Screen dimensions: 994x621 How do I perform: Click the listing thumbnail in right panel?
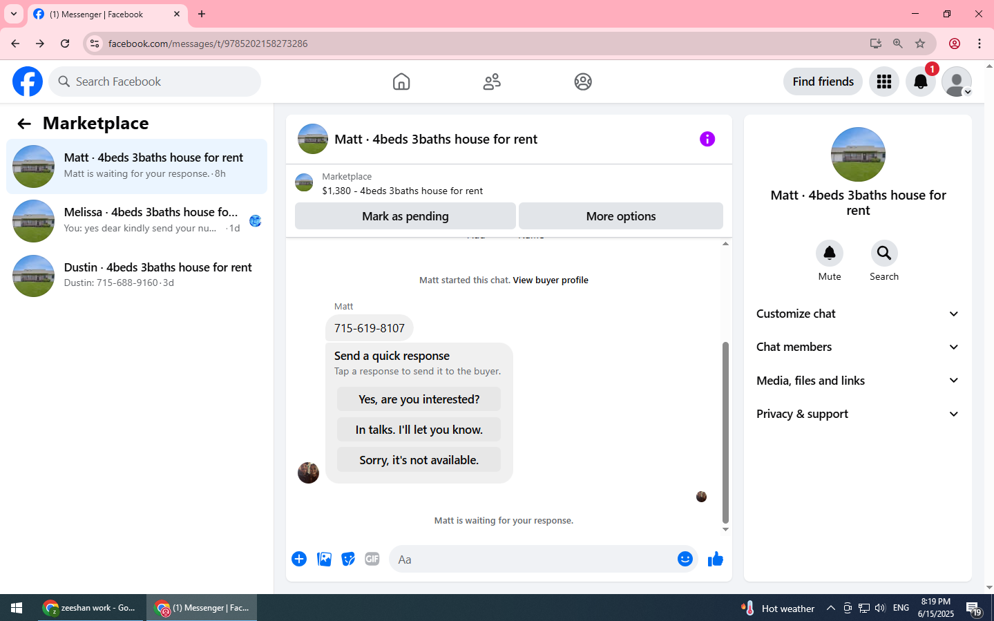point(858,155)
